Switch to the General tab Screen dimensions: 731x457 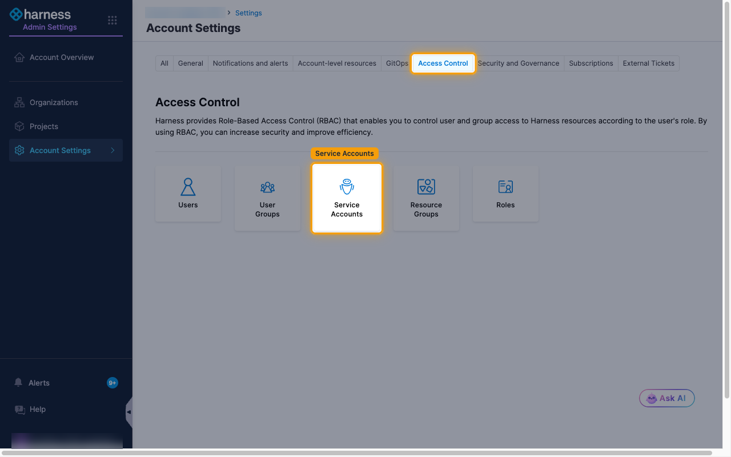click(191, 63)
